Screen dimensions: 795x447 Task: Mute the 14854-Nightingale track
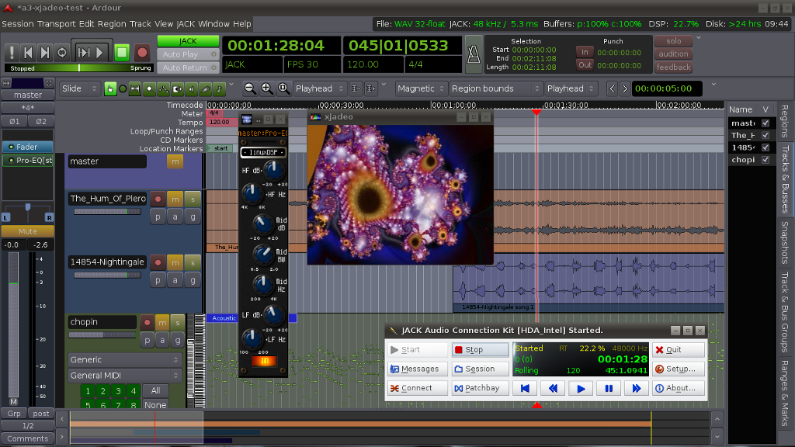175,262
